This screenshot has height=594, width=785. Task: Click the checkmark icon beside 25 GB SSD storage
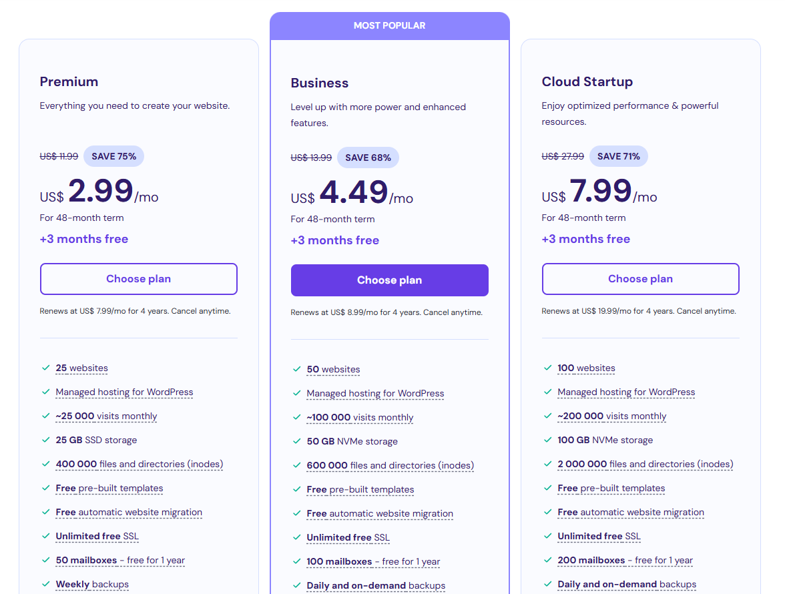click(x=46, y=440)
